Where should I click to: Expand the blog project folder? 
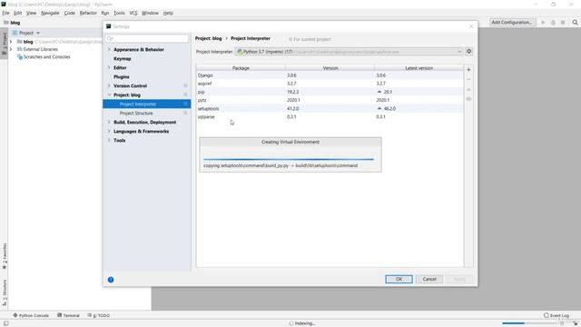pos(11,42)
